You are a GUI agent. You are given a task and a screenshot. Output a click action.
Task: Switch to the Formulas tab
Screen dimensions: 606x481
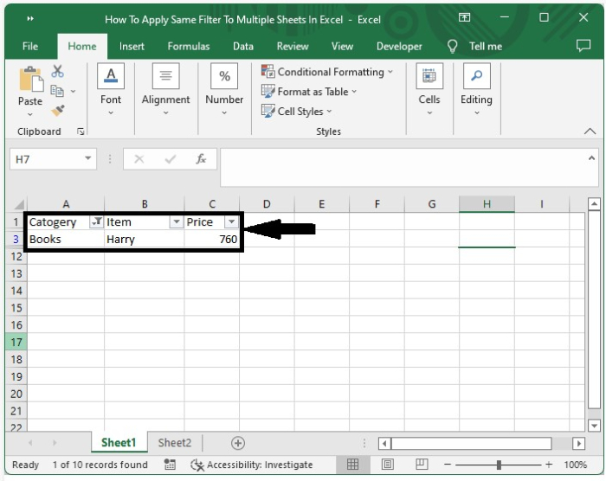point(189,47)
